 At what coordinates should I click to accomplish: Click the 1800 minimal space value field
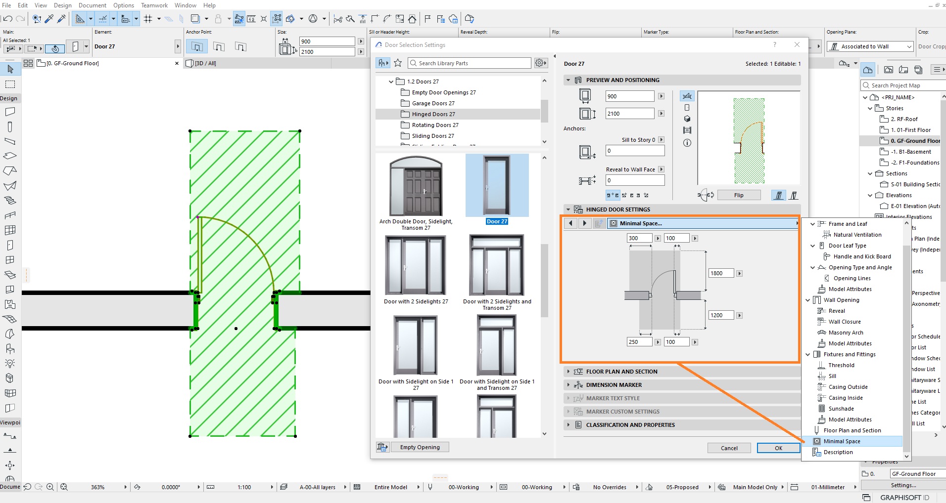(721, 273)
